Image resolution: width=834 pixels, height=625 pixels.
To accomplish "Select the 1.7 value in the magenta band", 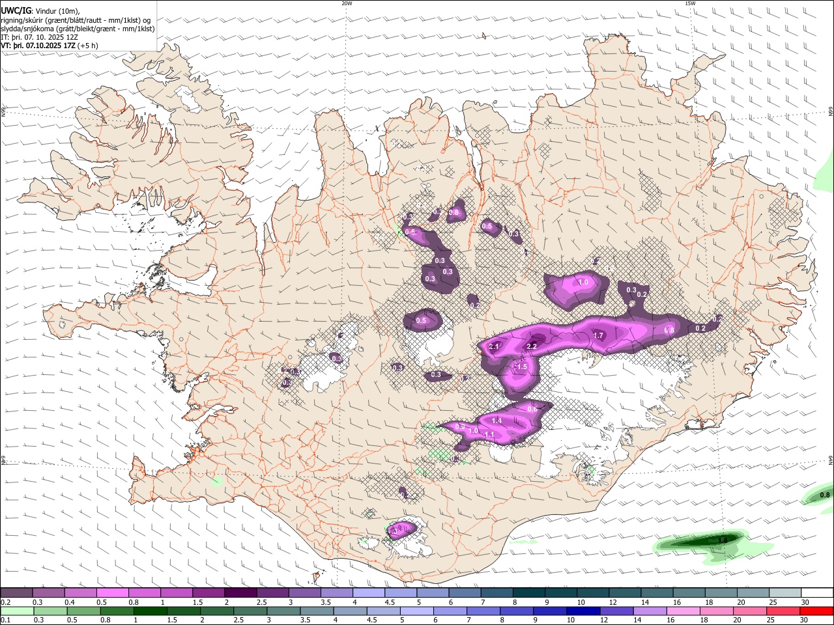I will [599, 335].
